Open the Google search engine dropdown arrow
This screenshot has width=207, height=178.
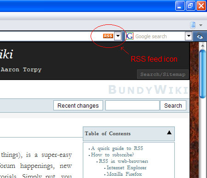click(189, 36)
